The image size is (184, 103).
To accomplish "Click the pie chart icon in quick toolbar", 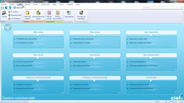I will (6, 8).
